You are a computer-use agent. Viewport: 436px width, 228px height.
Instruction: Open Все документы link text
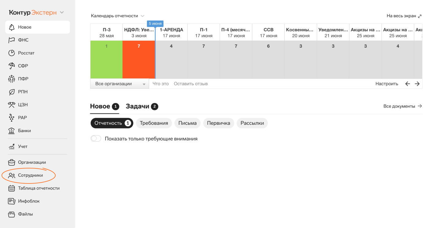click(399, 106)
